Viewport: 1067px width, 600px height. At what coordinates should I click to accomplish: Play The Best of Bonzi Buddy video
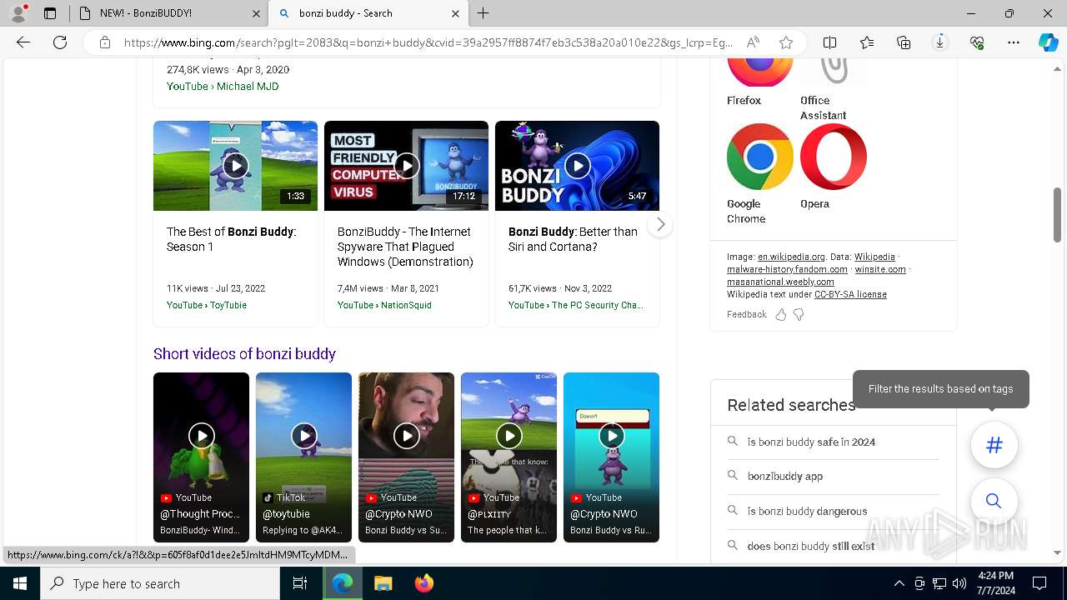pyautogui.click(x=236, y=166)
